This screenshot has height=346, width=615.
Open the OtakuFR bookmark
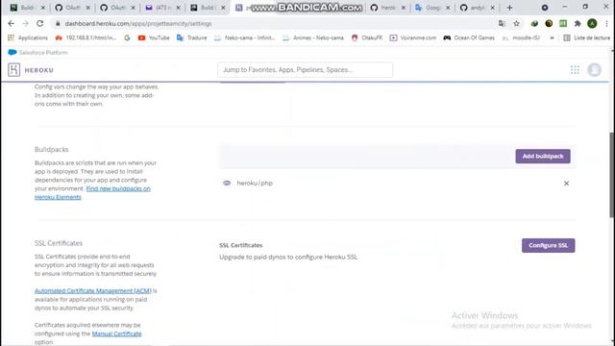tap(367, 37)
